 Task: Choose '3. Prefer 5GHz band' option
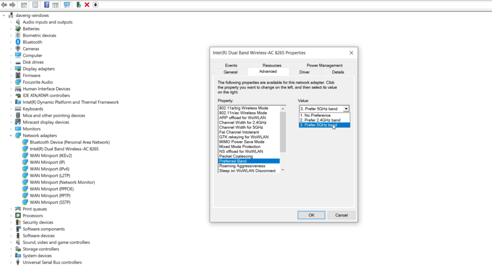point(324,125)
